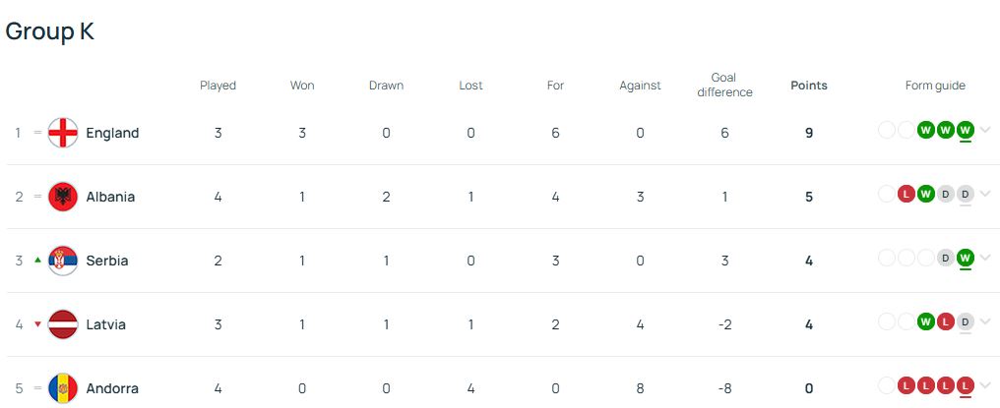Sort by Points column header
The height and width of the screenshot is (408, 1000).
point(809,86)
